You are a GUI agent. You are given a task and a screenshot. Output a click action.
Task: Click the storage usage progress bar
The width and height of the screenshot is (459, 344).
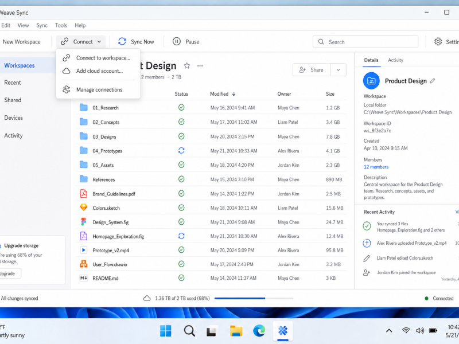254,298
